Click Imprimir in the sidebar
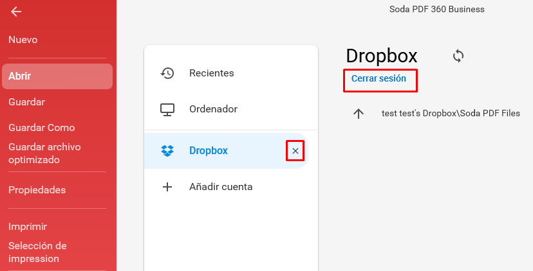 (x=28, y=227)
